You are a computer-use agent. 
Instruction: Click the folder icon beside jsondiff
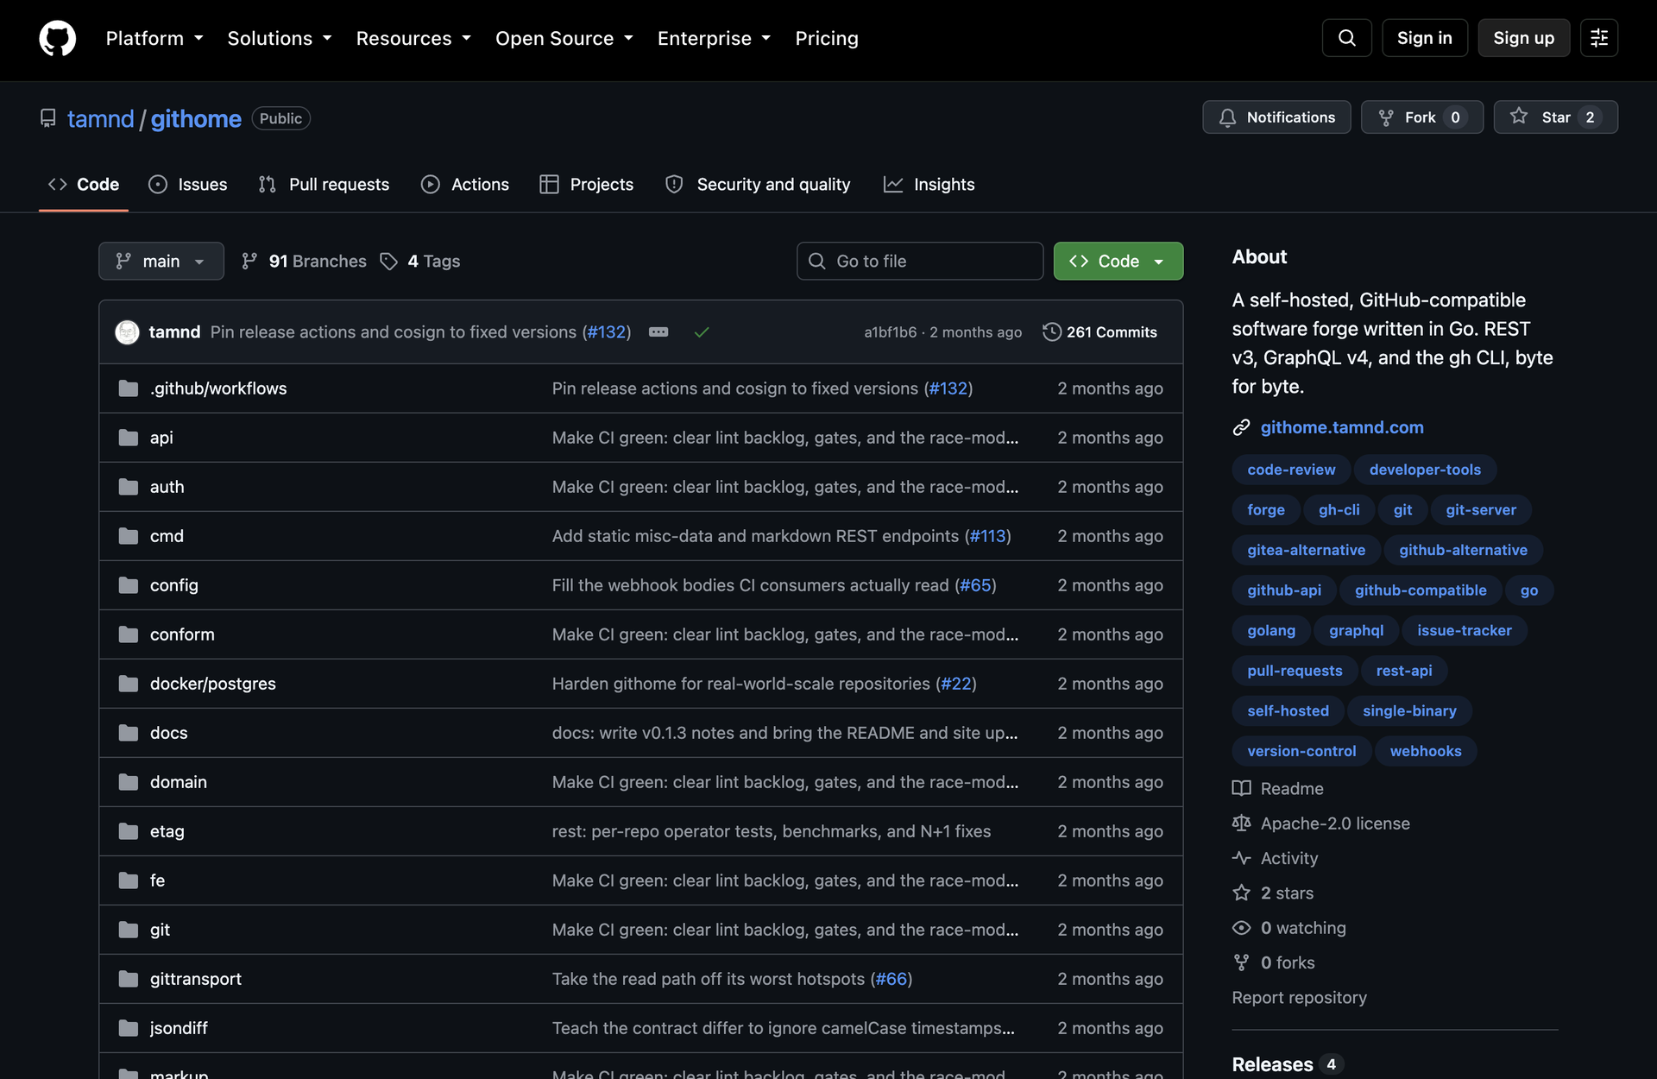pos(129,1028)
